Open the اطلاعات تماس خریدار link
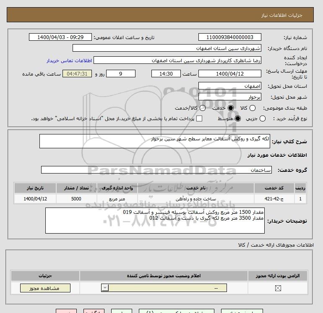Viewport: 323px width, 313px height. [x=69, y=60]
